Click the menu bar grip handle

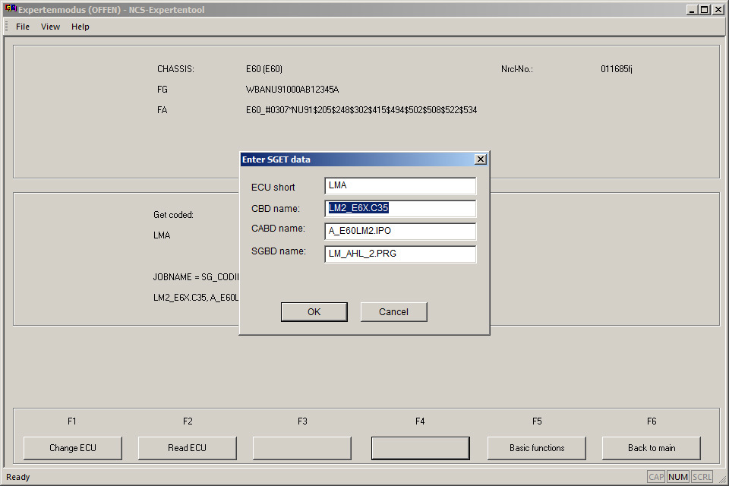click(x=7, y=27)
